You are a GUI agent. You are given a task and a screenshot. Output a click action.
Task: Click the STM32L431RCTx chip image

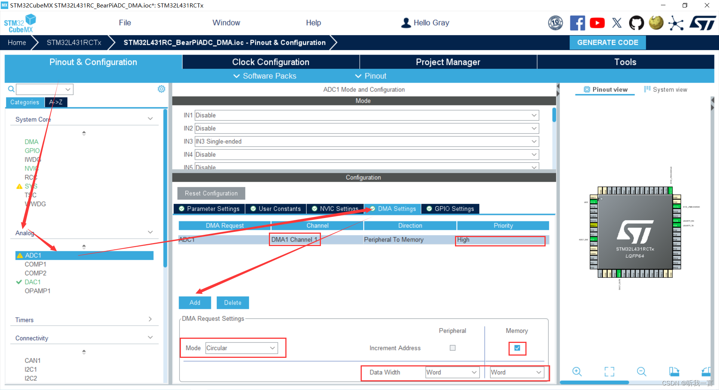click(x=635, y=232)
